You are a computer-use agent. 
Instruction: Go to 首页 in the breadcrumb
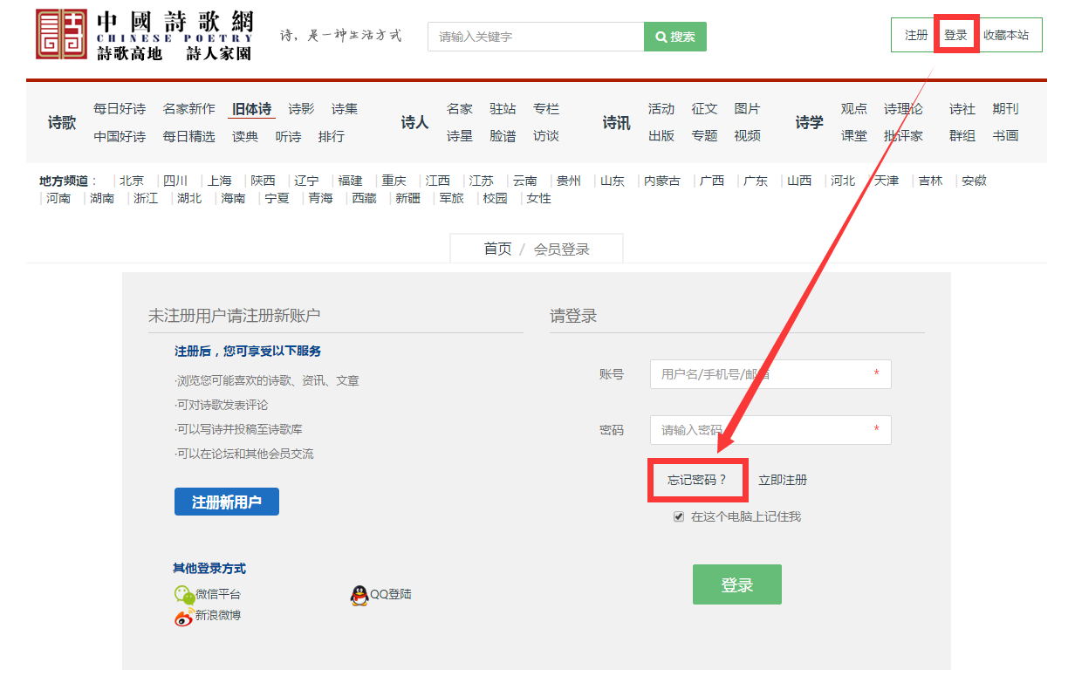[497, 249]
